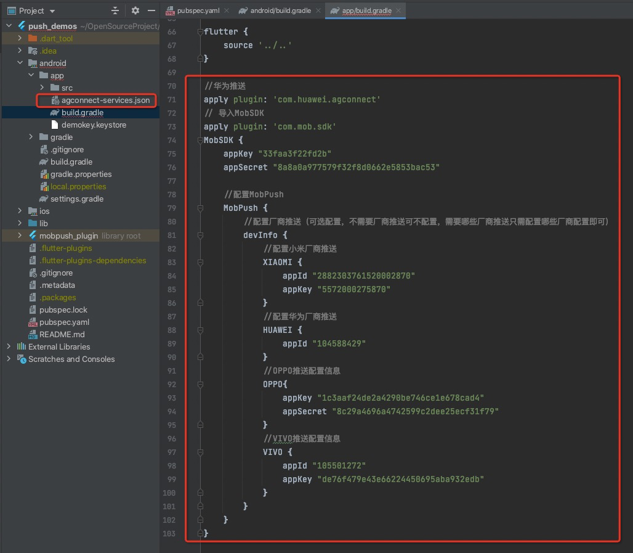Viewport: 633px width, 553px height.
Task: Fold the flutter block at line 66
Action: point(200,31)
